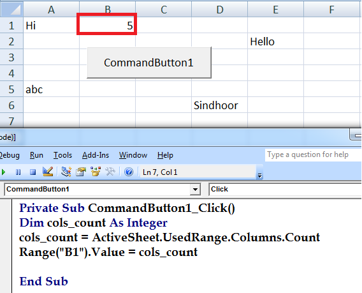Open the Tools menu

point(63,155)
